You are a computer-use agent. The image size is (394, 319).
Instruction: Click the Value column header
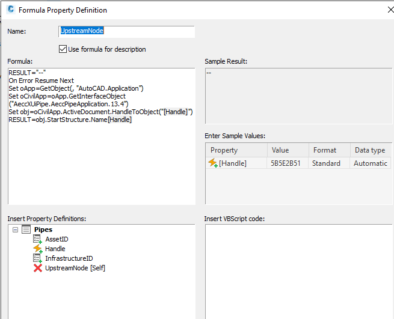coord(288,150)
